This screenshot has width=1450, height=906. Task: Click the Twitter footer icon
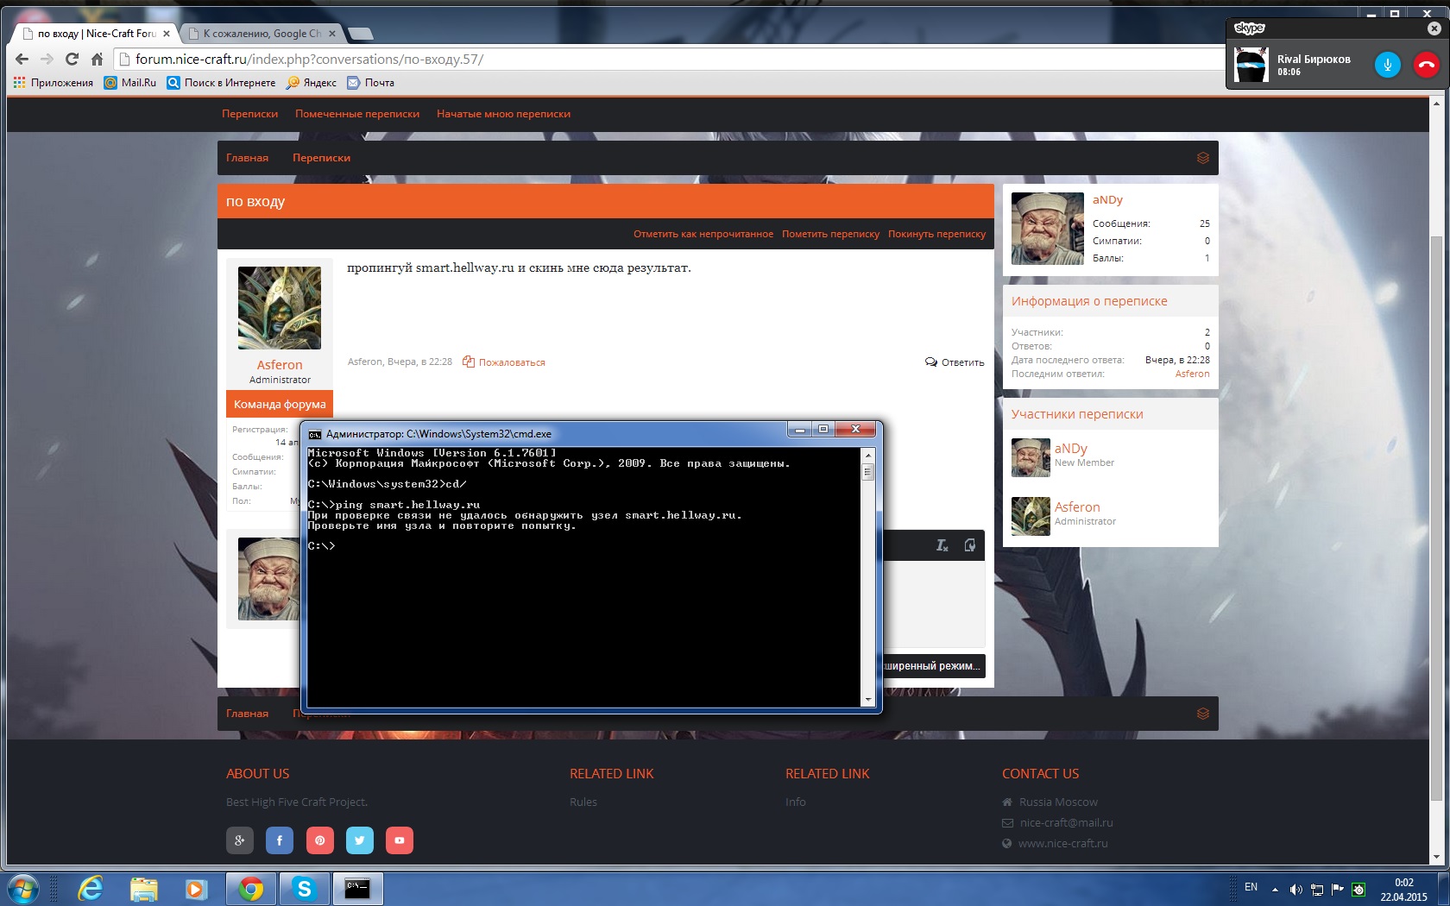click(x=360, y=840)
